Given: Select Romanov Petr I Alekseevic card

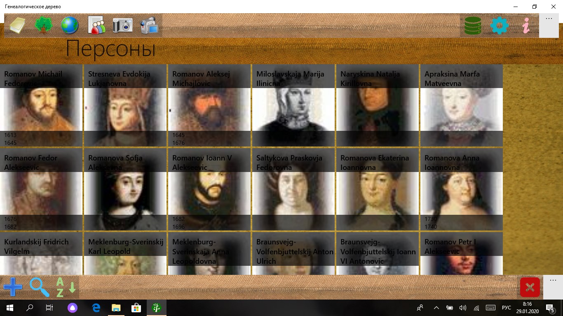Looking at the screenshot, I should pos(462,253).
